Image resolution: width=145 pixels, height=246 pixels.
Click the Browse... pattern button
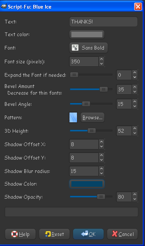point(92,117)
